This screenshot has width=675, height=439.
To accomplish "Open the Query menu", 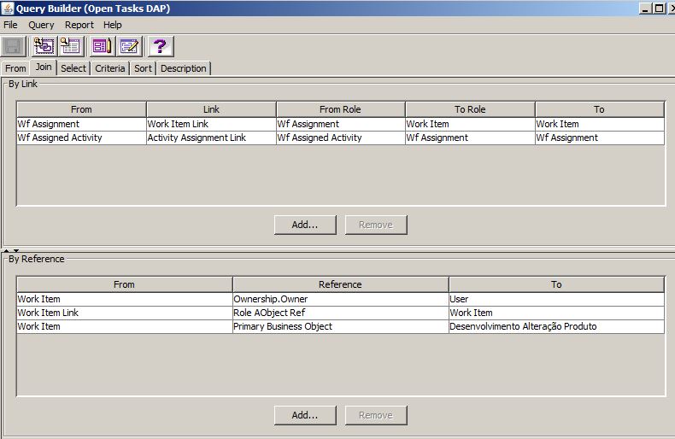I will [x=41, y=25].
